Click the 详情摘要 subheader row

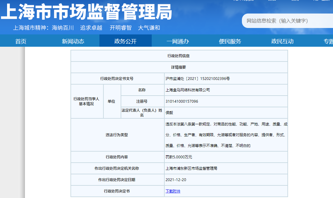179,67
